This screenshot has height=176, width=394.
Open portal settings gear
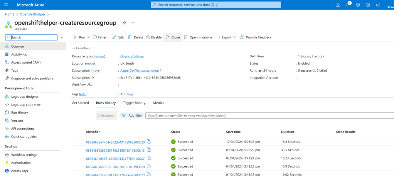point(358,5)
